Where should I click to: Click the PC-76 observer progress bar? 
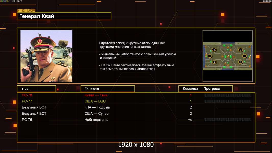pos(228,120)
